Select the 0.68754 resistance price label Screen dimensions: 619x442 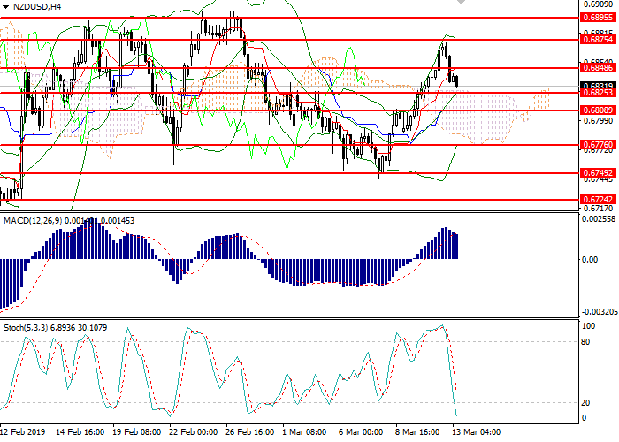596,40
